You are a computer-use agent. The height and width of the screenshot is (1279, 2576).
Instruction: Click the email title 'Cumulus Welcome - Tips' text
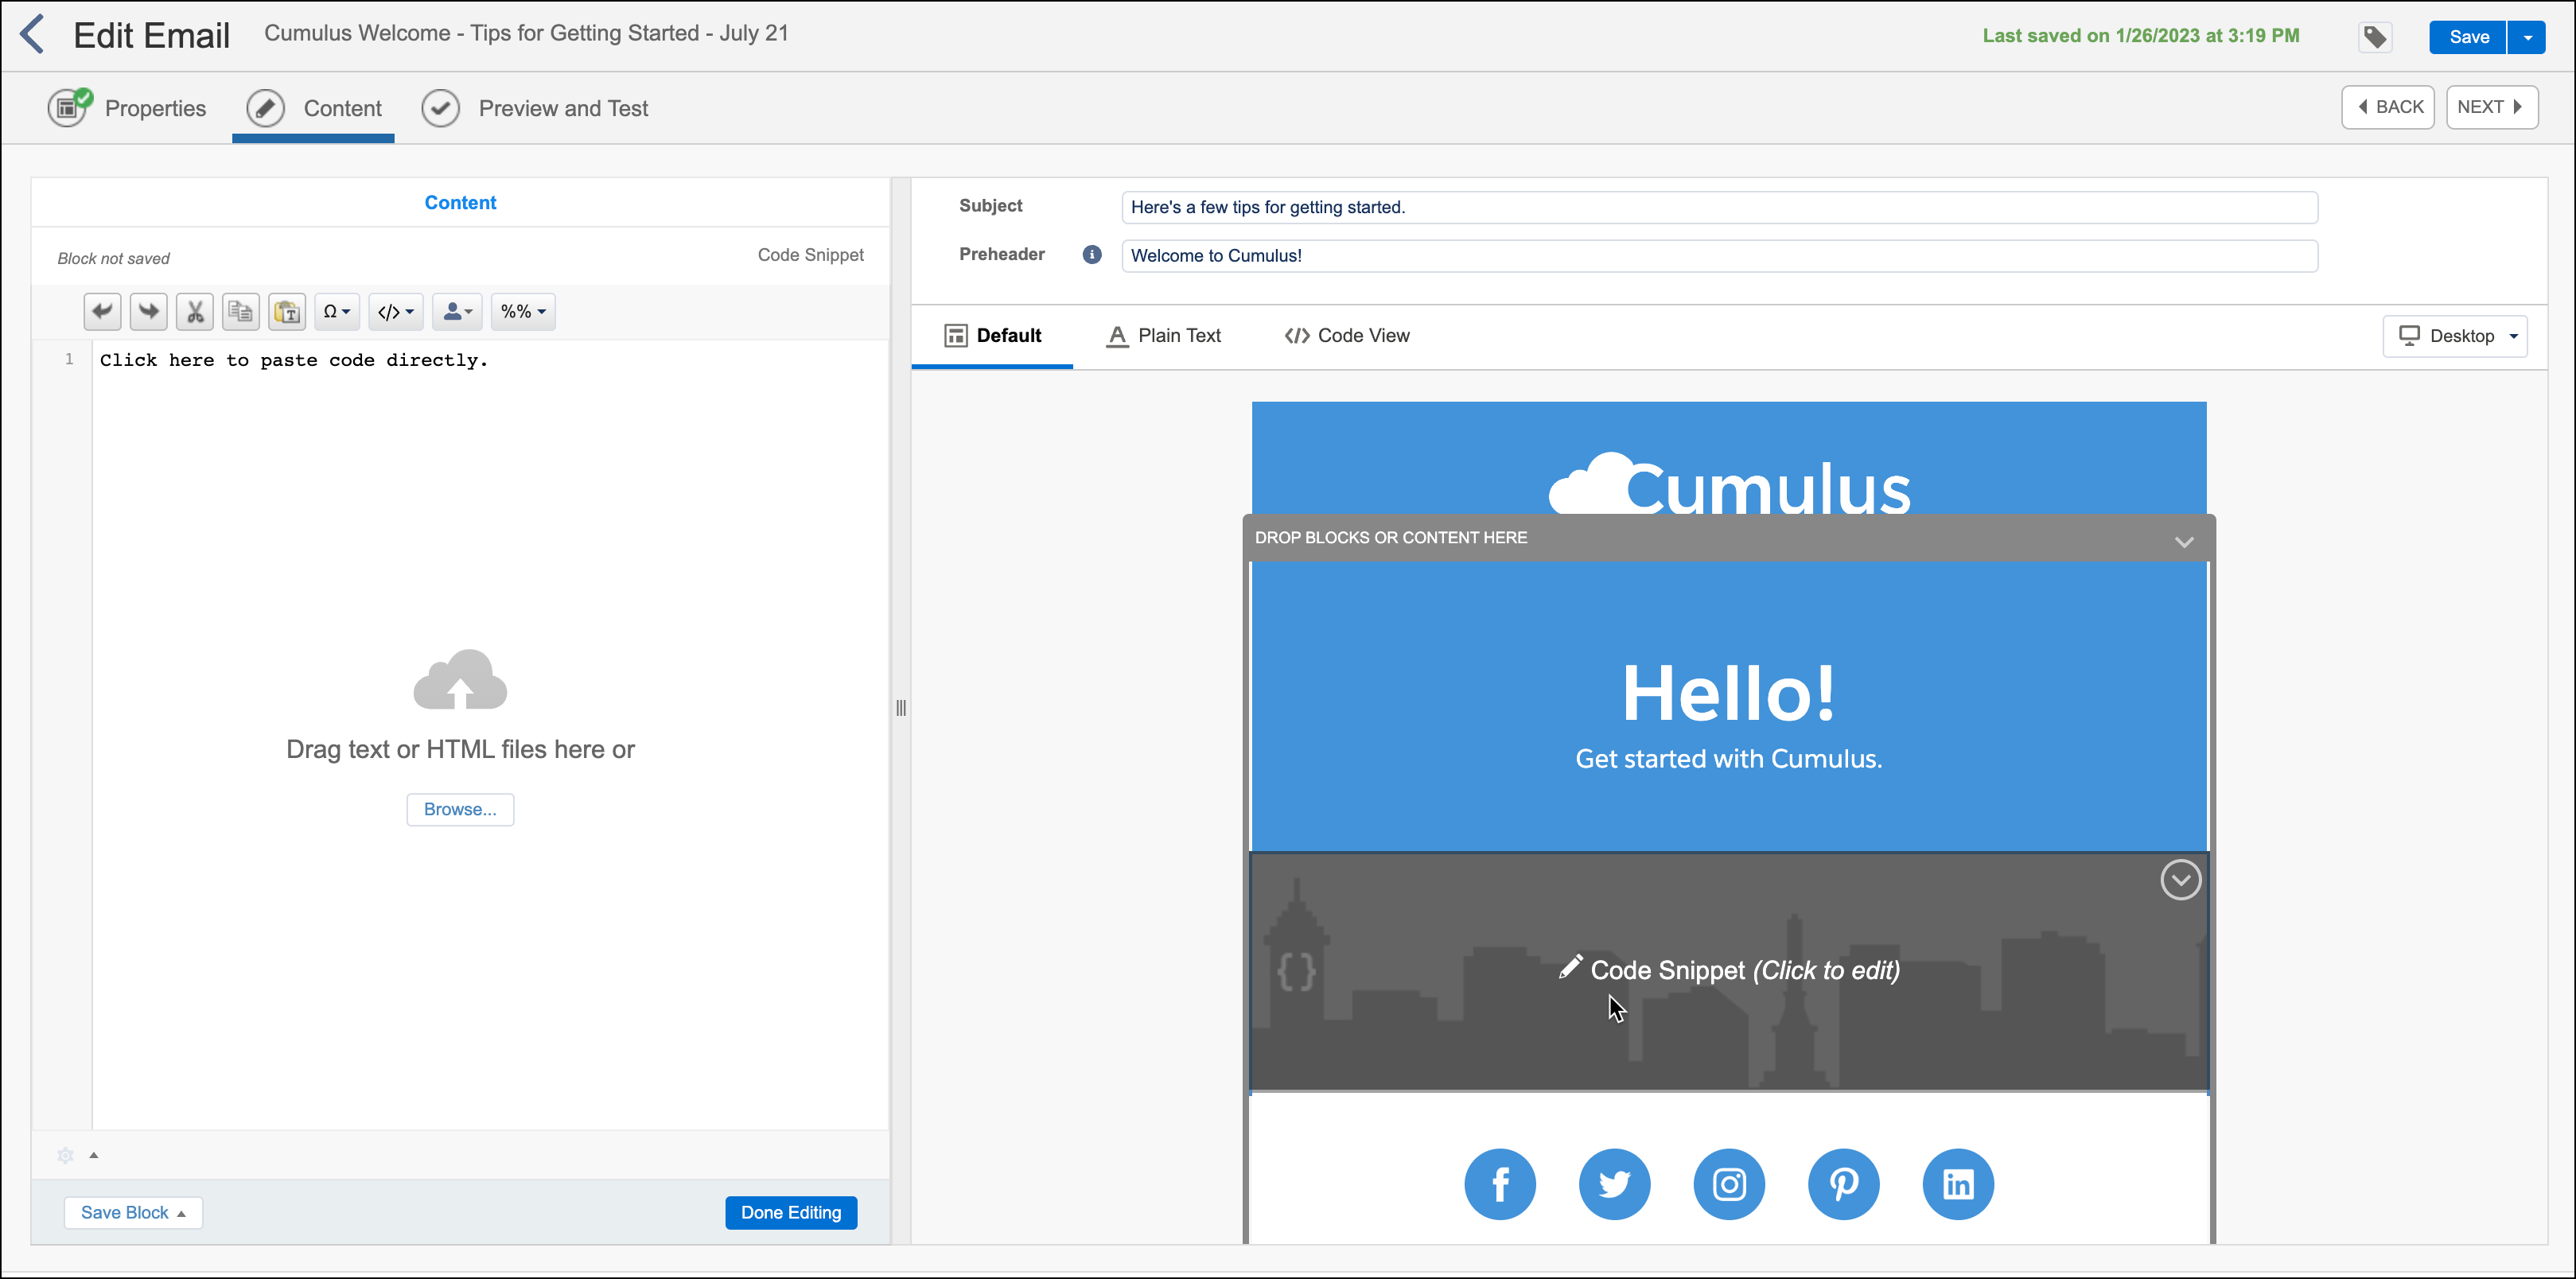pos(526,33)
